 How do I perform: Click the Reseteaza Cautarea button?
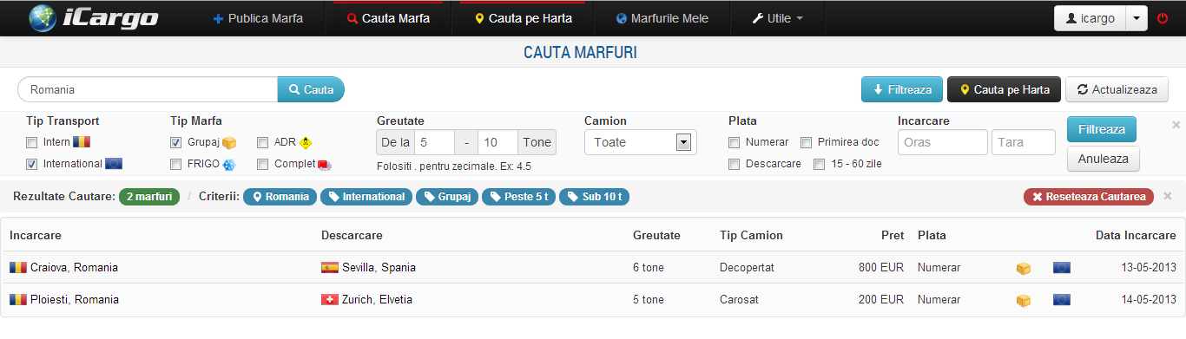pyautogui.click(x=1089, y=197)
